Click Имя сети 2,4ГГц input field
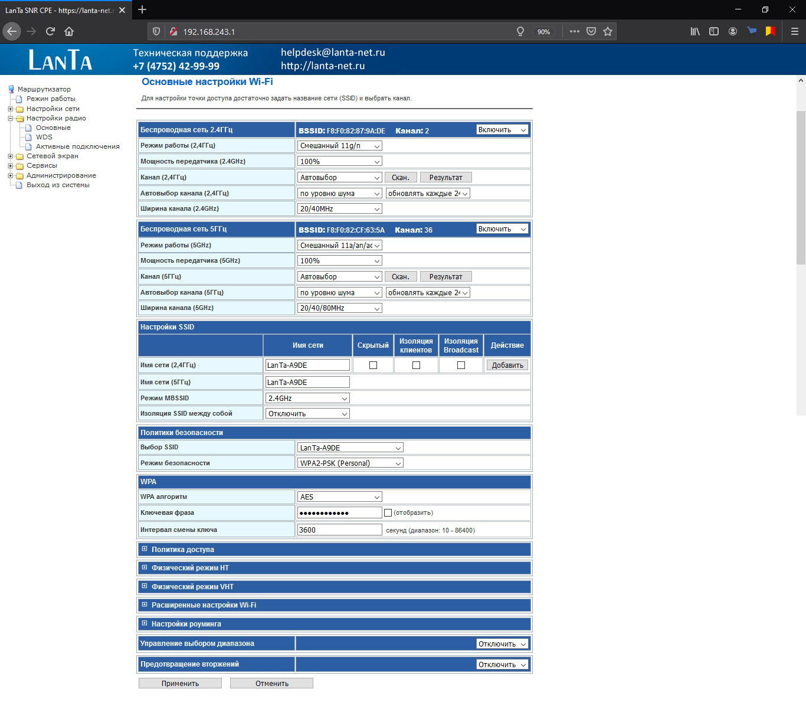This screenshot has height=702, width=806. pos(307,365)
